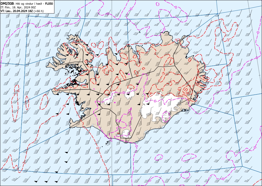Click the title "Hiti og vindur í hæð - FL050"
Screen dimensions: 262x186
point(34,4)
